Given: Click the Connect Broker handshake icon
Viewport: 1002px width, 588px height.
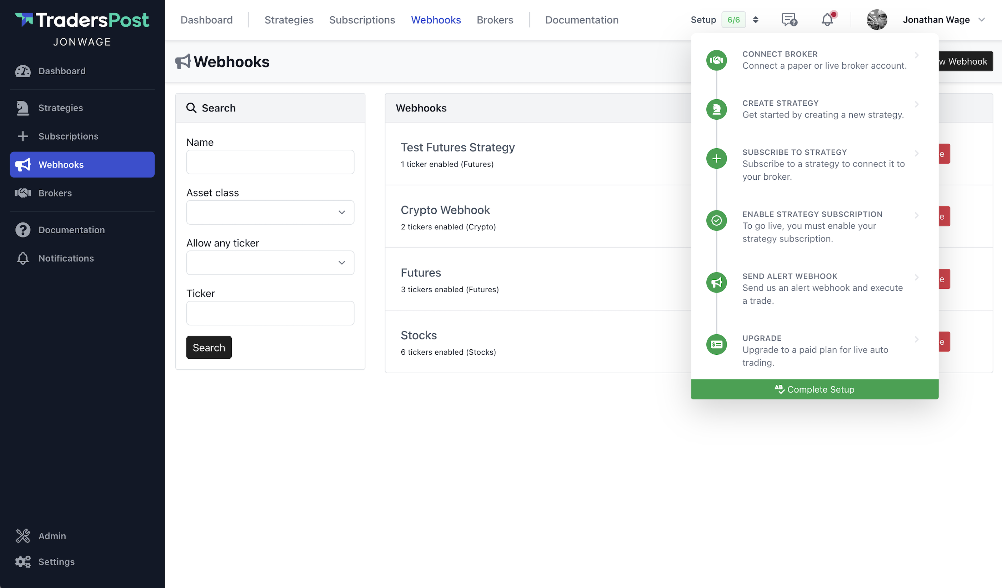Looking at the screenshot, I should [x=716, y=60].
